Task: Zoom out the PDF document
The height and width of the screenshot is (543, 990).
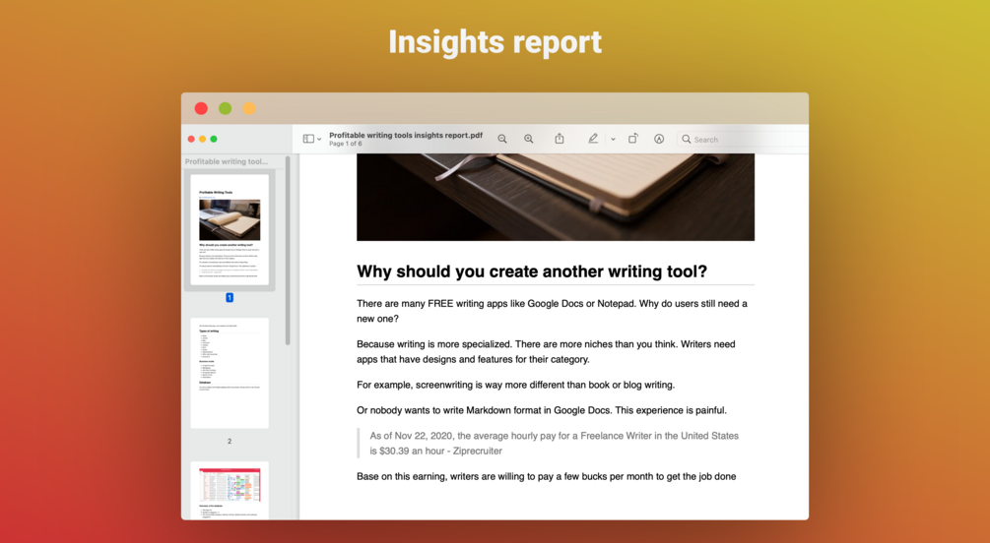Action: click(x=502, y=139)
